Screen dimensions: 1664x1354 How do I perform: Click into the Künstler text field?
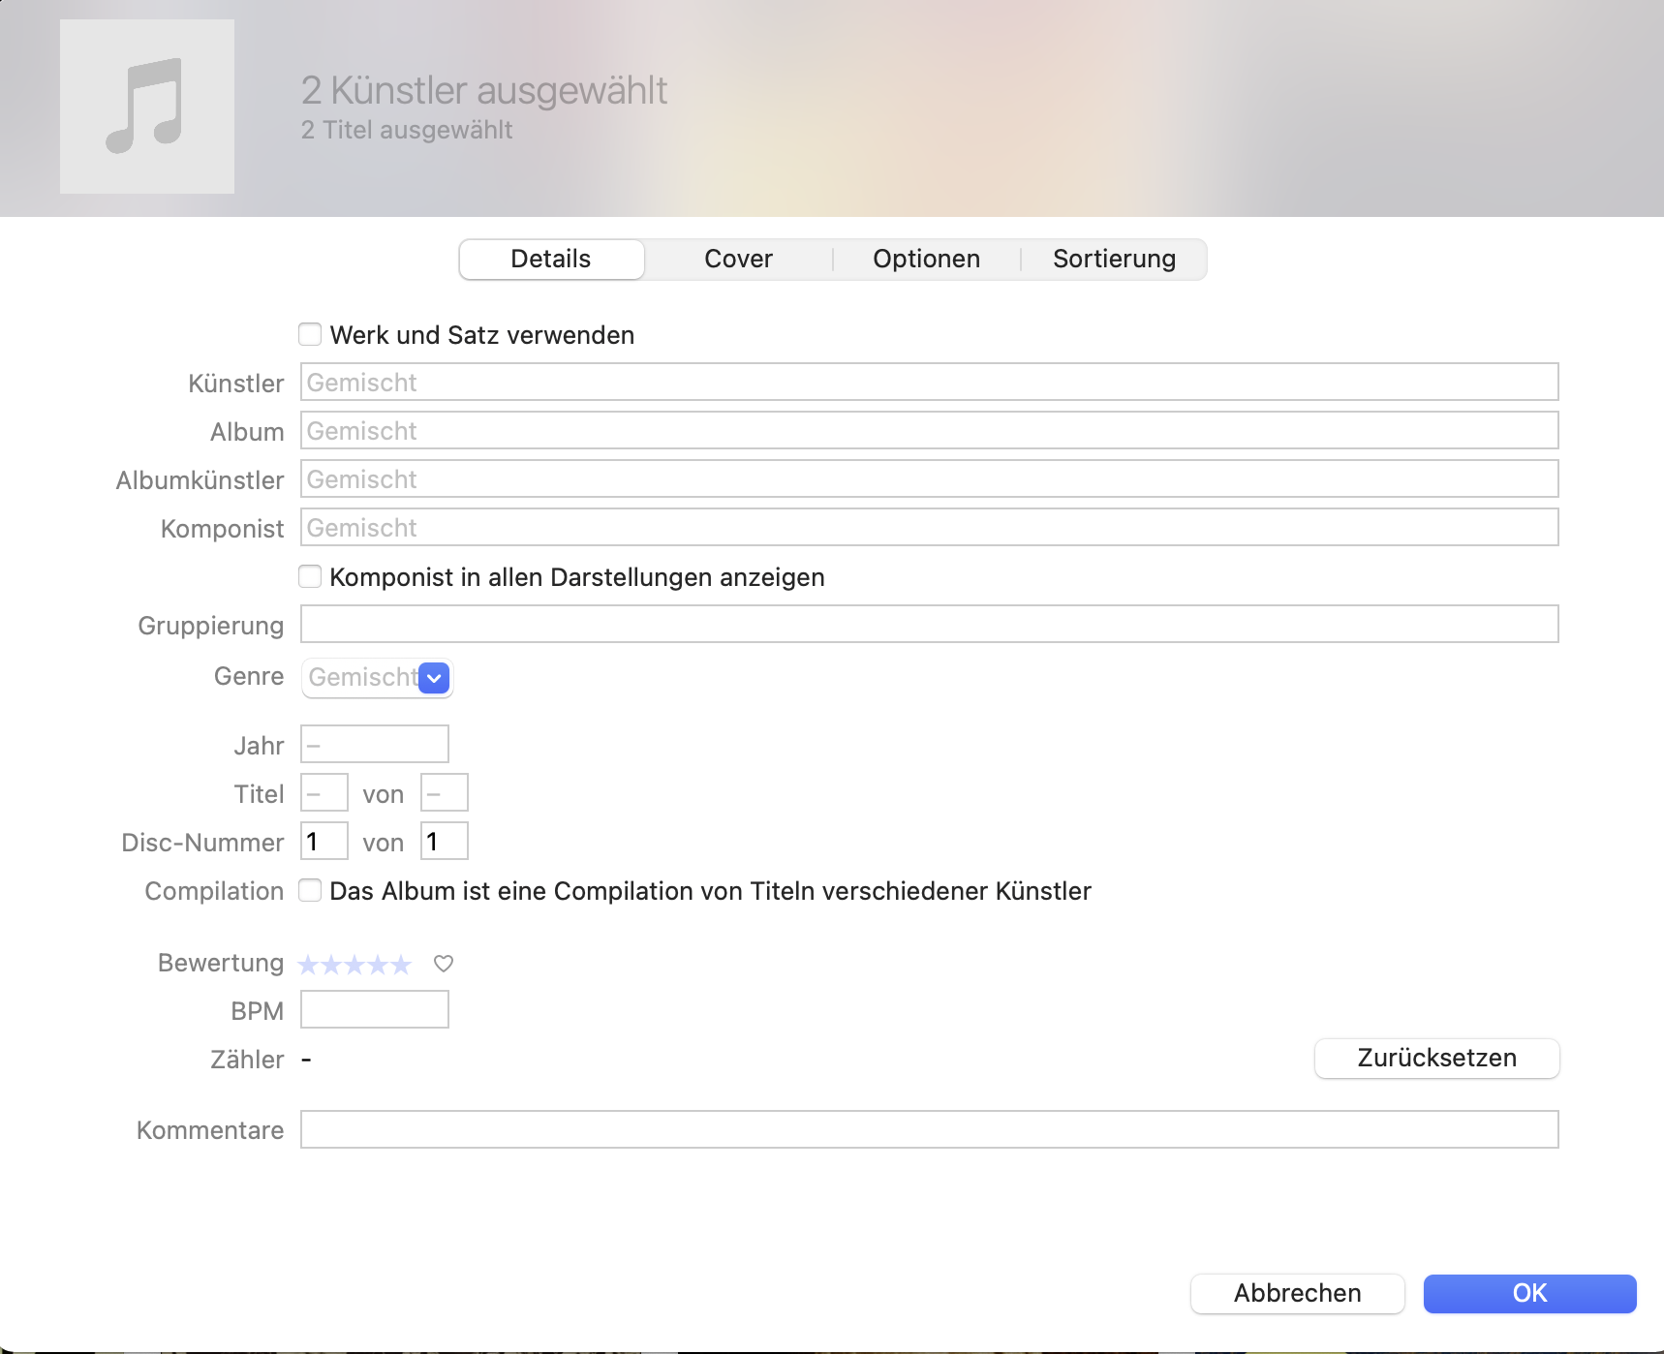coord(929,383)
